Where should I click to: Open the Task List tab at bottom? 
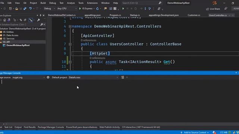(x=8, y=127)
